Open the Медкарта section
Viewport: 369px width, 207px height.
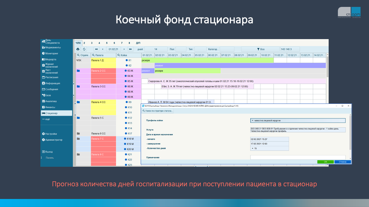click(x=49, y=59)
